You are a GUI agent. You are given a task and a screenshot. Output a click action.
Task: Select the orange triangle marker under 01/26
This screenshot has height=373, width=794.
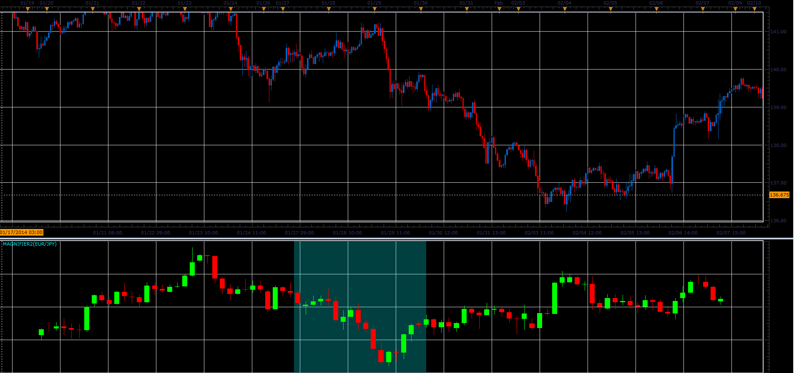[264, 9]
